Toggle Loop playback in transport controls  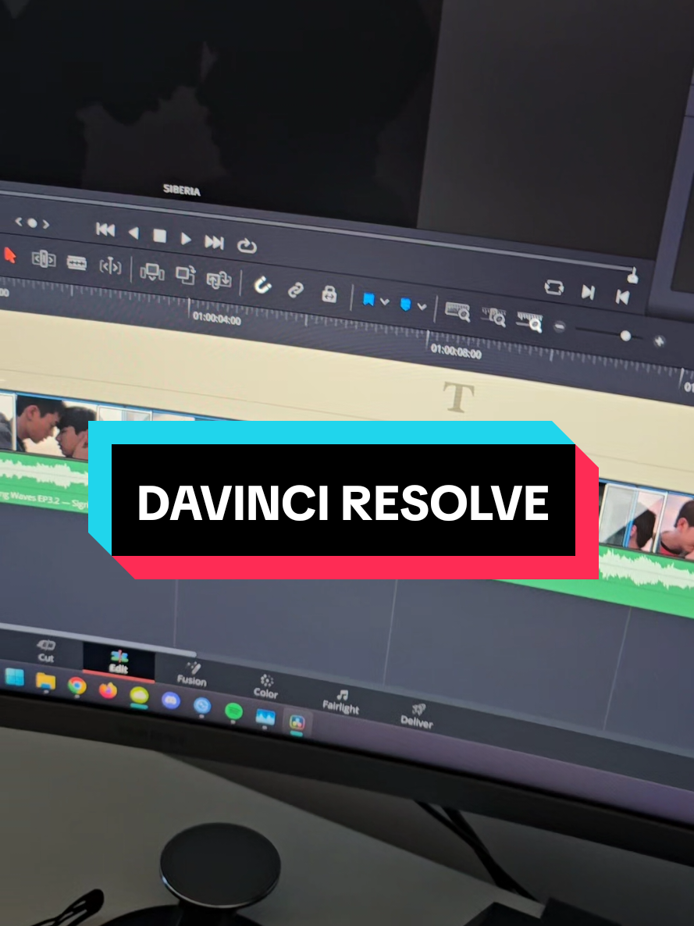247,245
